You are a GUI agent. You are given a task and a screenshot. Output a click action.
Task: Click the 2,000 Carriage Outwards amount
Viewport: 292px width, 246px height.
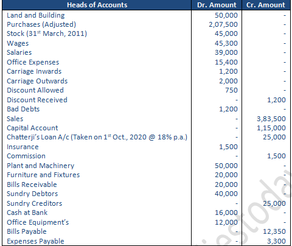tap(228, 81)
